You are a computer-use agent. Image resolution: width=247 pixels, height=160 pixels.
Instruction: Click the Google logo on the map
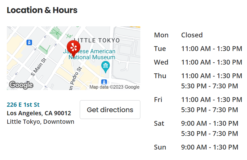(x=21, y=85)
